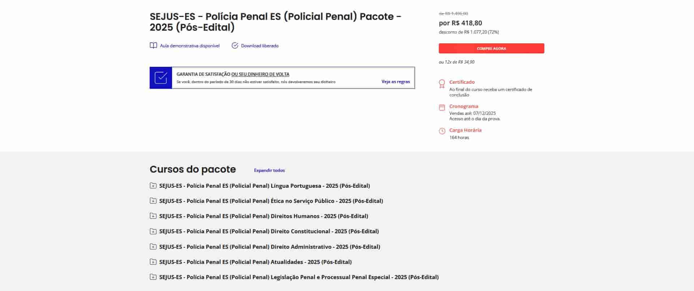Click the satisfaction guarantee checkbox icon
Screen dimensions: 694x291
[x=161, y=78]
